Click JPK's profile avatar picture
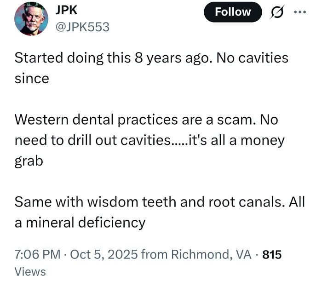Viewport: 322px width, 281px height. 32,19
